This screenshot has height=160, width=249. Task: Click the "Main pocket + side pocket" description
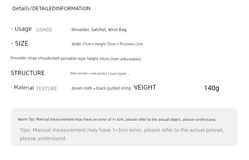coord(89,74)
